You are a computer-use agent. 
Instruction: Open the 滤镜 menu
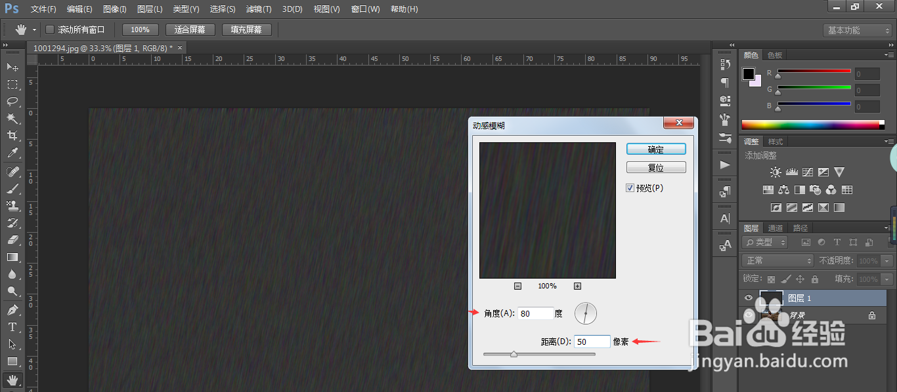(259, 9)
